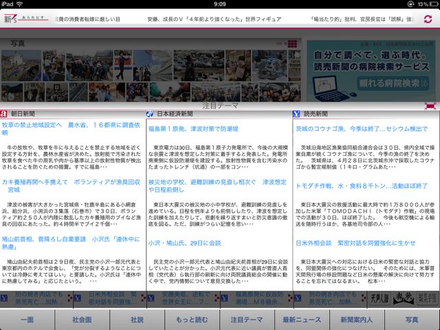Tap top ticker headline 消費者転嫁に厳しい目
This screenshot has height=330, width=440.
click(x=88, y=19)
